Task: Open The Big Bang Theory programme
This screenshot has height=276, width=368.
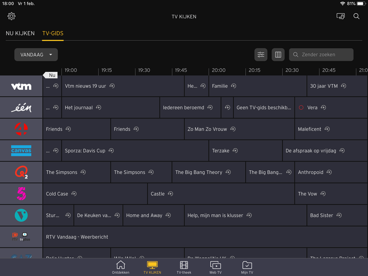Action: click(209, 172)
